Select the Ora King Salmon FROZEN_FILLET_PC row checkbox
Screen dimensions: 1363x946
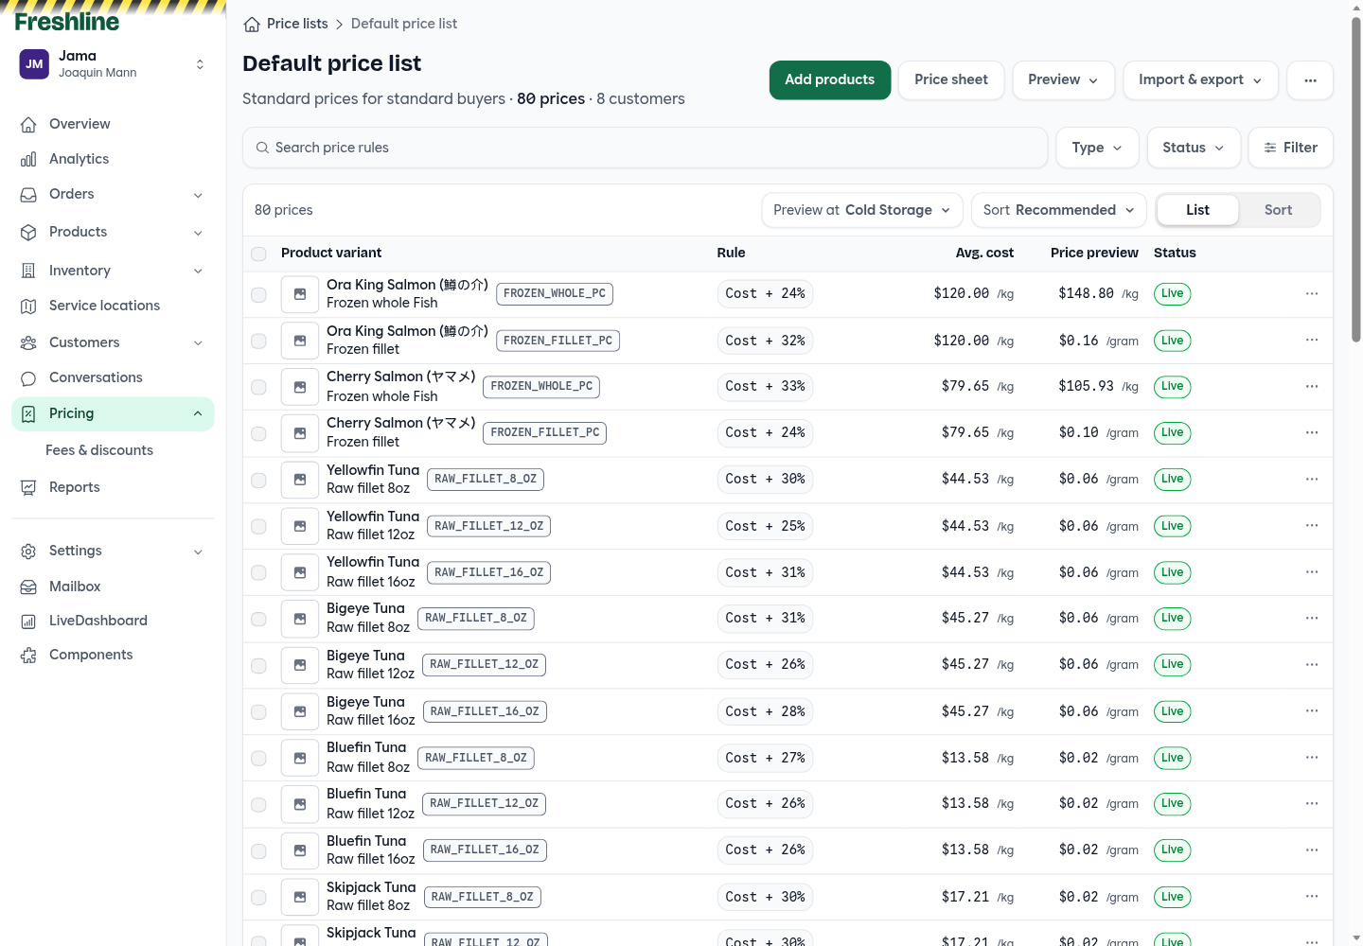click(x=258, y=341)
